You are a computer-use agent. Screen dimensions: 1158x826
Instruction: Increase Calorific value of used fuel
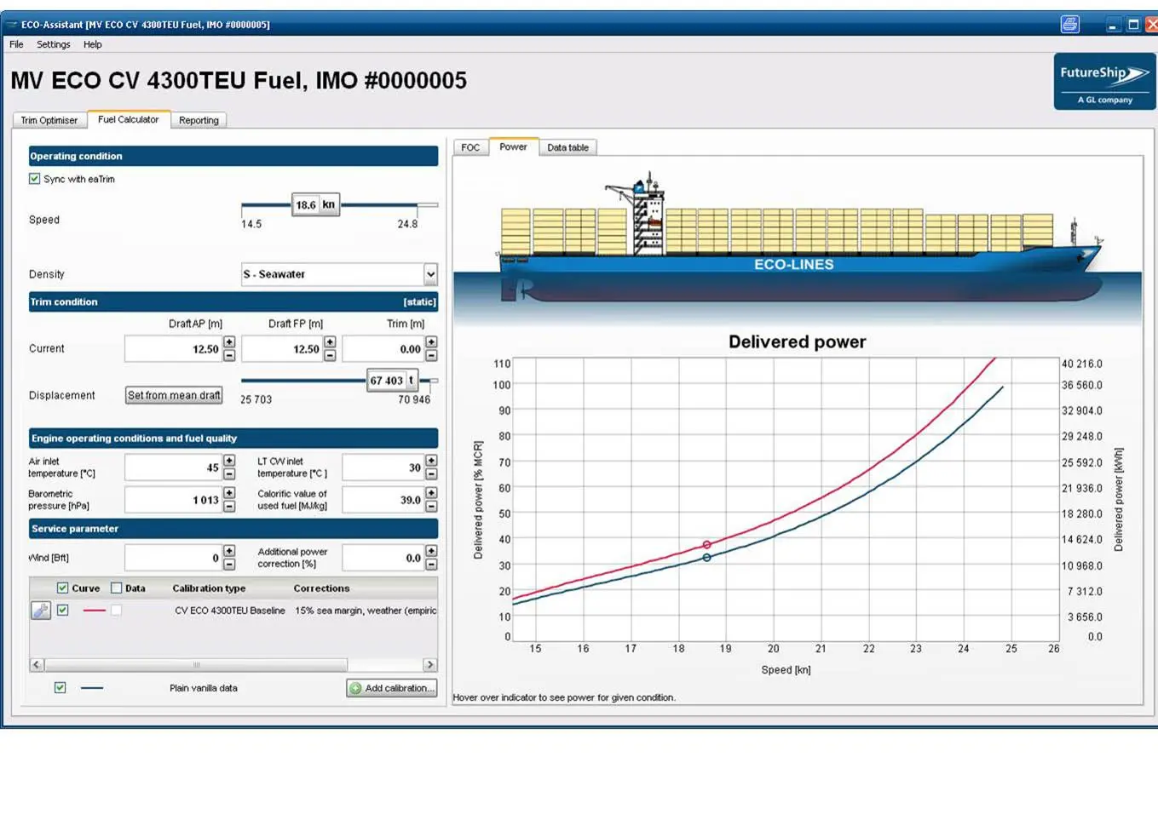click(x=431, y=493)
